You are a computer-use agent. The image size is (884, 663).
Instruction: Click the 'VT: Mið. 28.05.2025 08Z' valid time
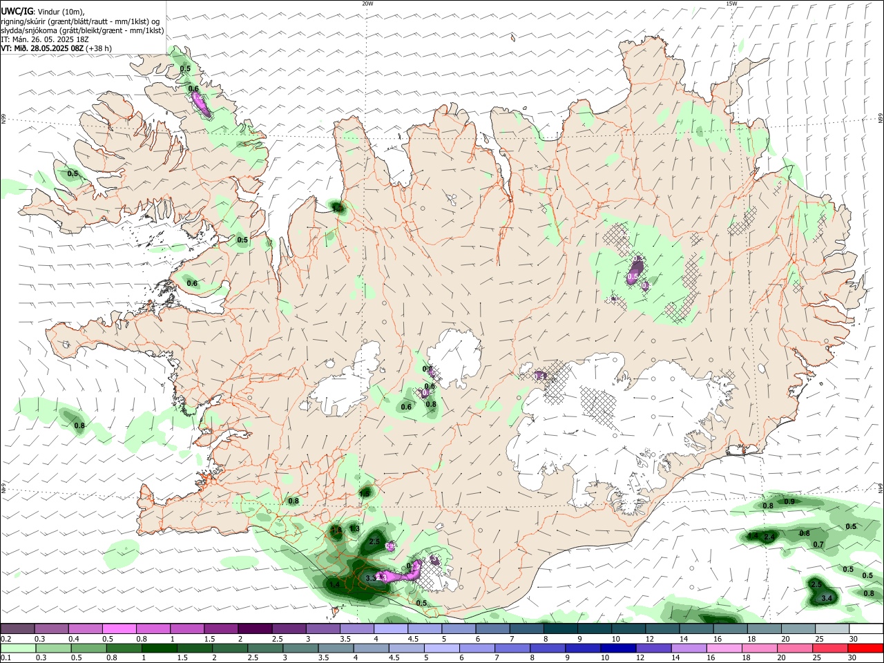click(42, 48)
